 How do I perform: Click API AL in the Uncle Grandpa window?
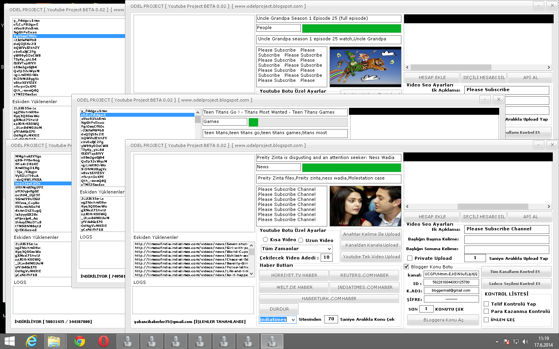pos(530,78)
